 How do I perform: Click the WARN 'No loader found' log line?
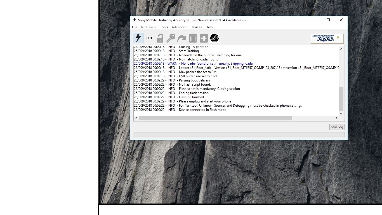point(194,64)
